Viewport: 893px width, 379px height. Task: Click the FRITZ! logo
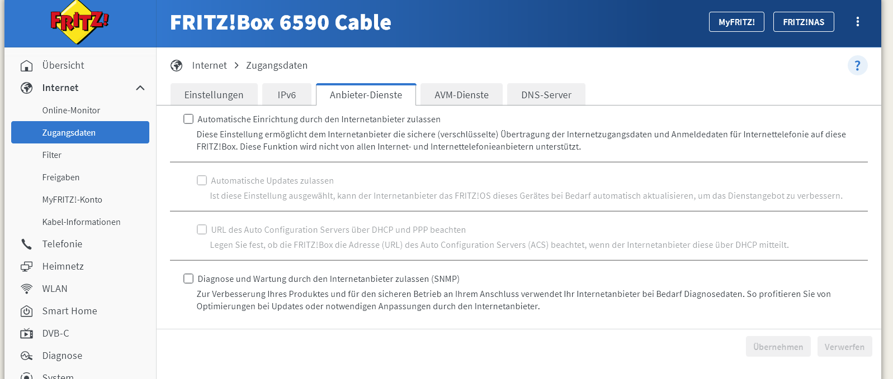tap(80, 22)
